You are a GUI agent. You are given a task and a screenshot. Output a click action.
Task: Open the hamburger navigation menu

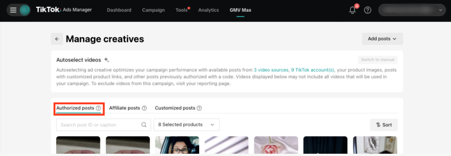pyautogui.click(x=13, y=10)
